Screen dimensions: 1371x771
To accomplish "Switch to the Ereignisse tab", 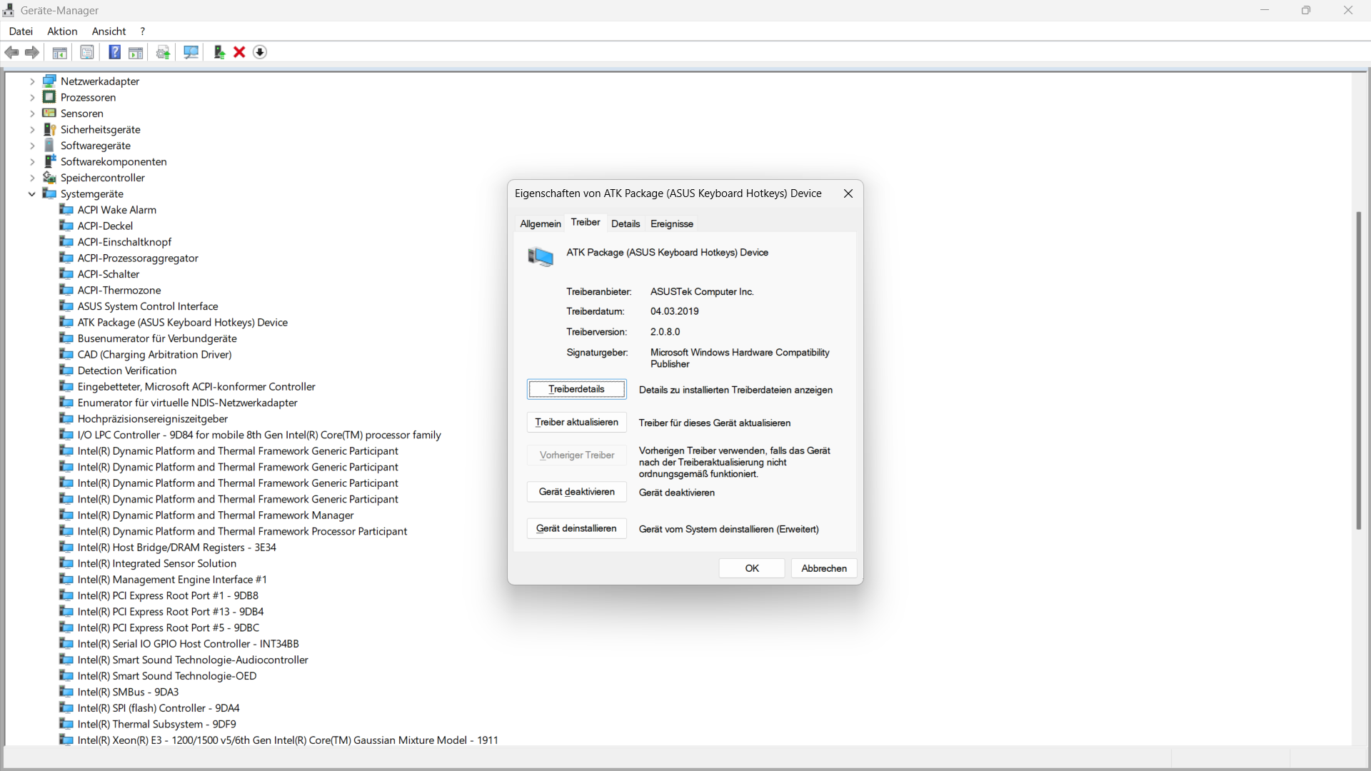I will click(x=671, y=223).
